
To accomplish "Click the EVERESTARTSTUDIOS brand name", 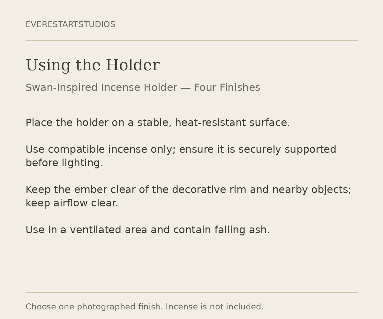I will coord(70,25).
